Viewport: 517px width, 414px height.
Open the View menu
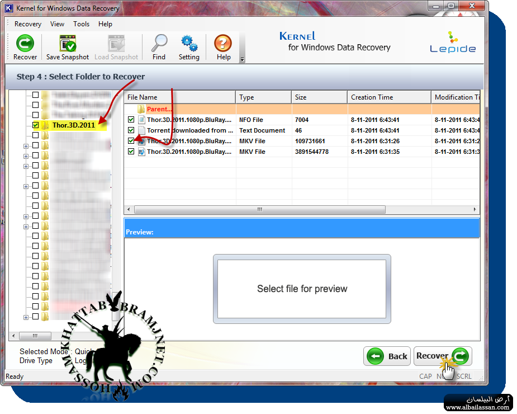pyautogui.click(x=57, y=24)
